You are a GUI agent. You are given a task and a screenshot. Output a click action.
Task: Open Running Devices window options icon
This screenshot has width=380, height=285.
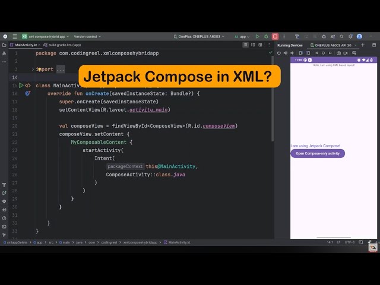(374, 45)
